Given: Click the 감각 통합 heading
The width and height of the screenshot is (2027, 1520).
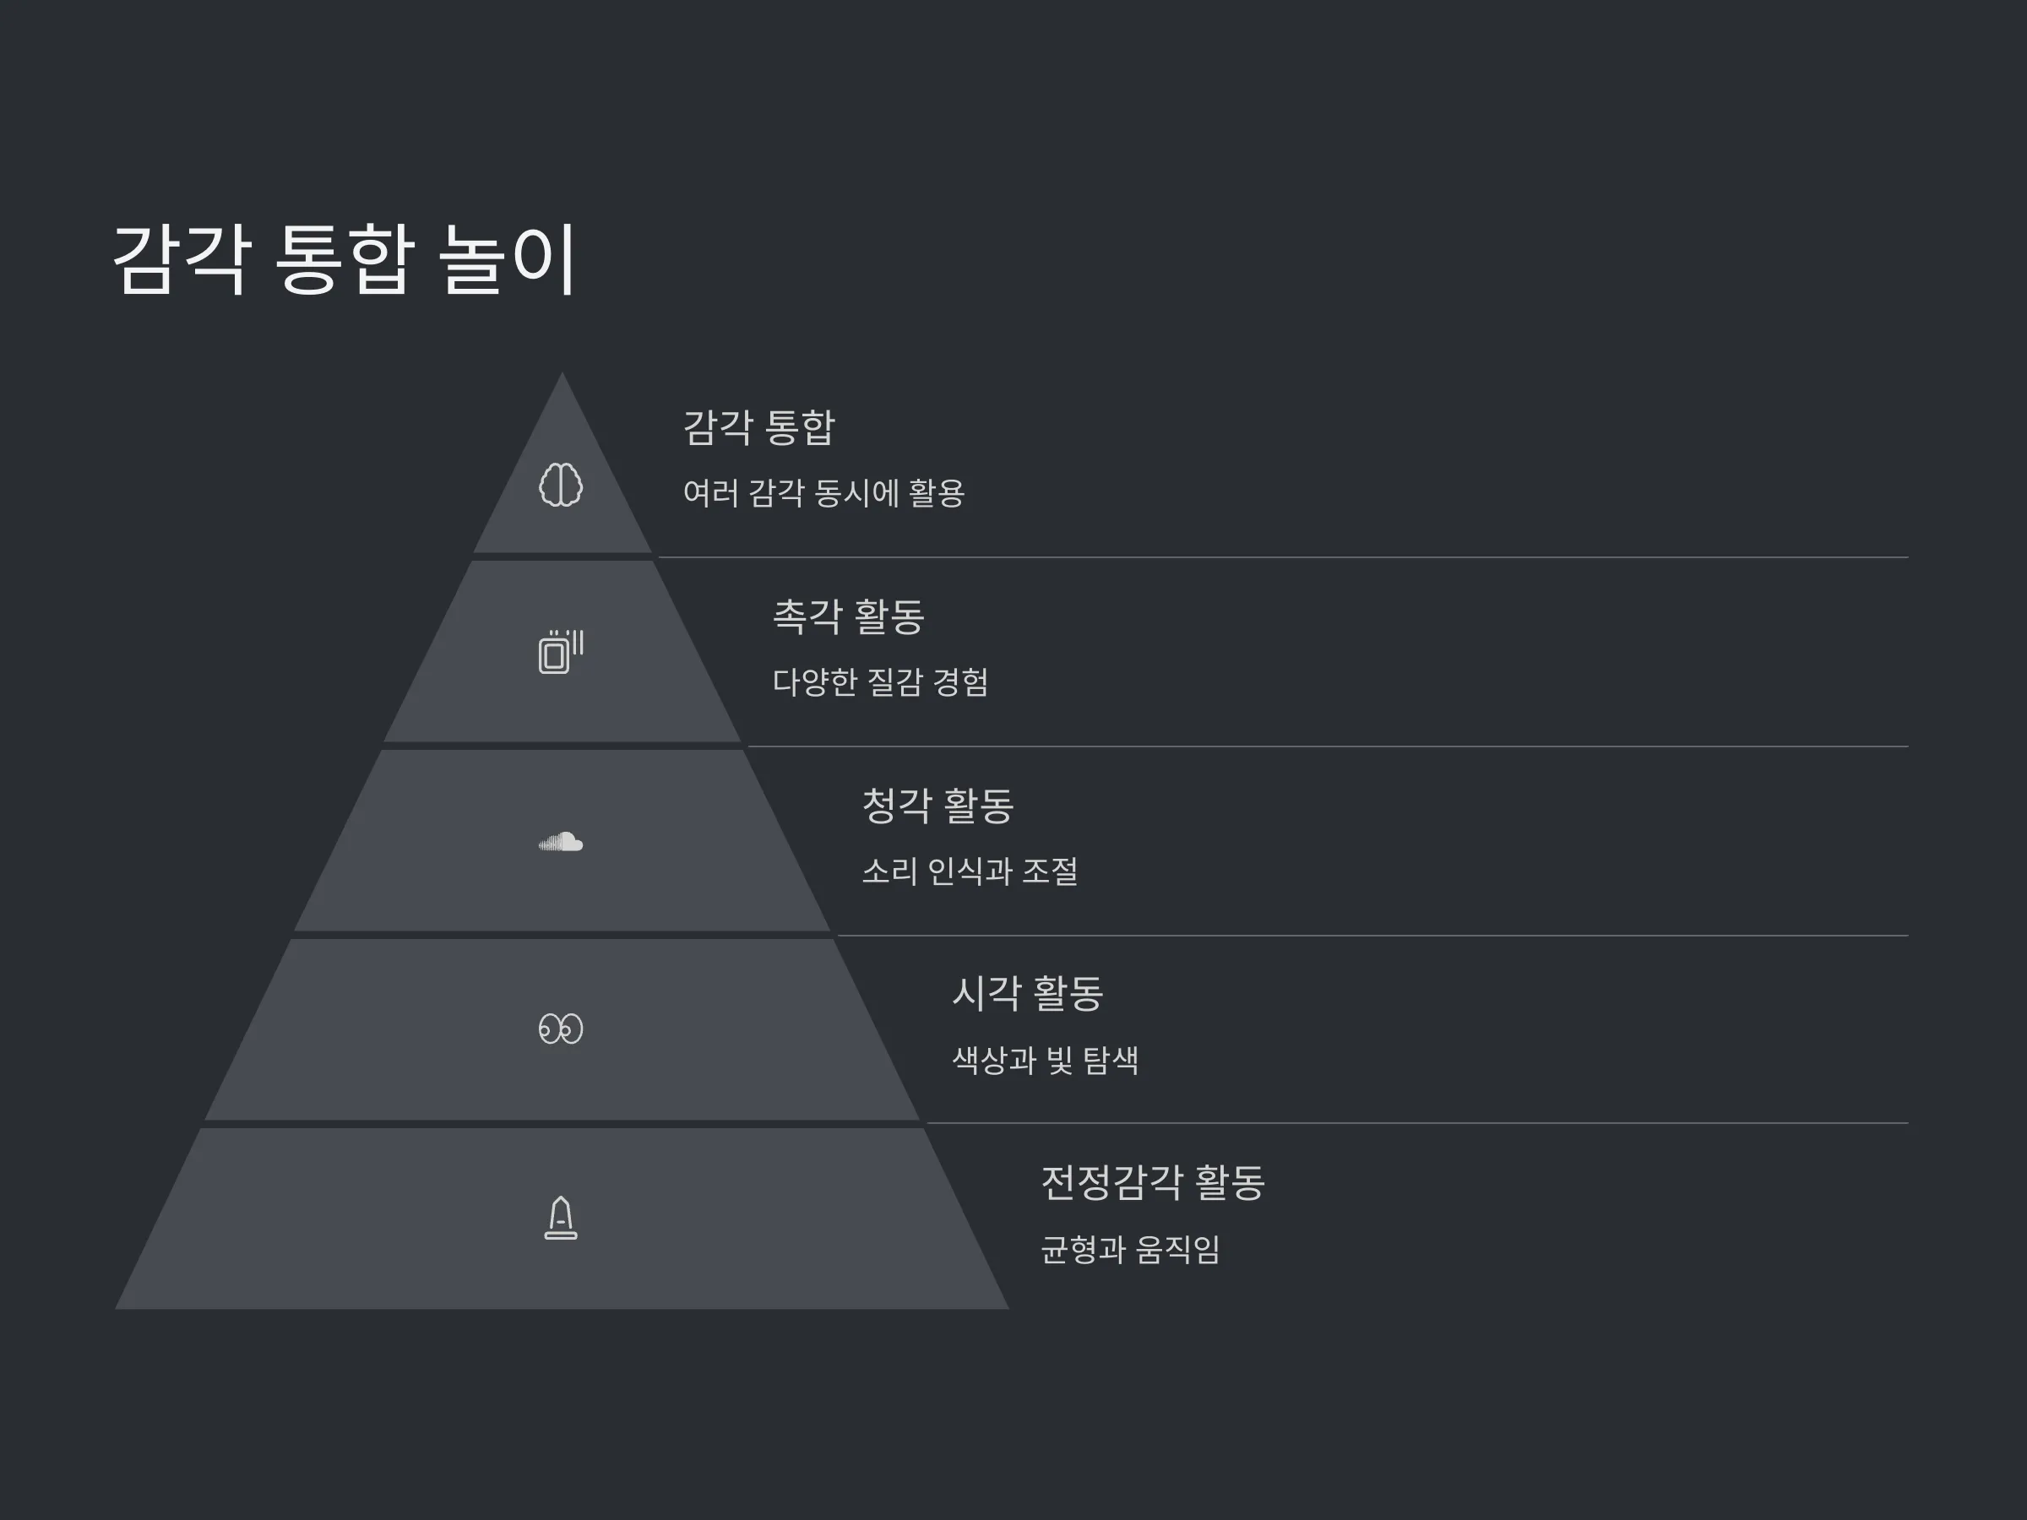Looking at the screenshot, I should click(x=758, y=428).
